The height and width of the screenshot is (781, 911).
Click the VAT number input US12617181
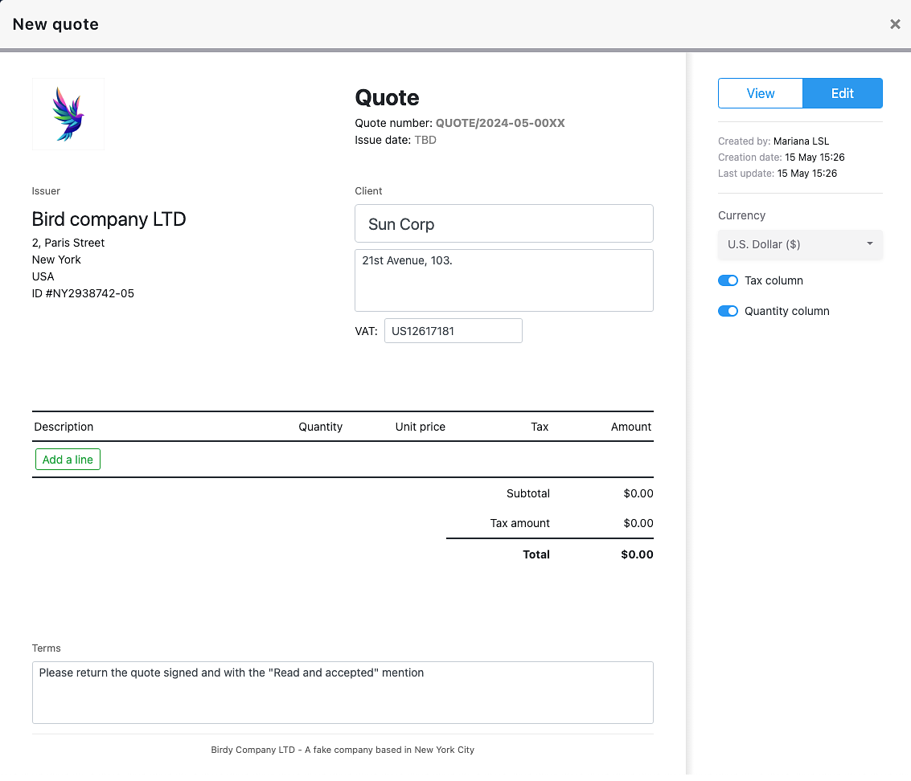coord(453,330)
